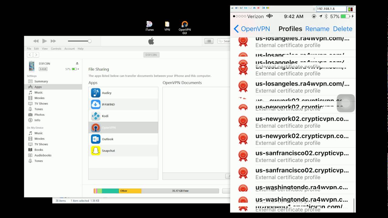
Task: Select second us-sanfrancisco02.crypticvpn profile
Action: coord(293,173)
